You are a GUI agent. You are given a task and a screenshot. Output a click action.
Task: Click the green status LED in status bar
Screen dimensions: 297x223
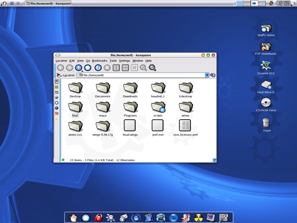[63, 160]
